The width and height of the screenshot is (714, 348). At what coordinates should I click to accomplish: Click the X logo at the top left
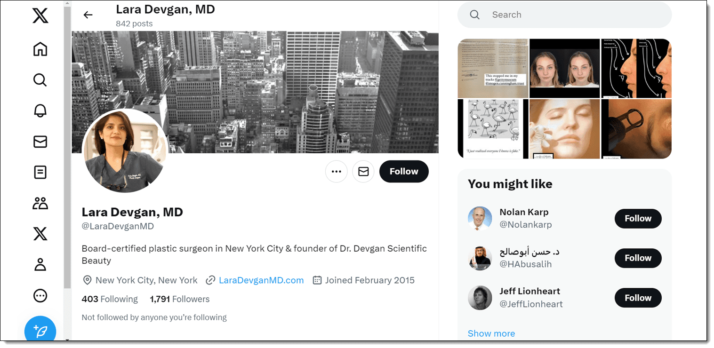point(40,16)
